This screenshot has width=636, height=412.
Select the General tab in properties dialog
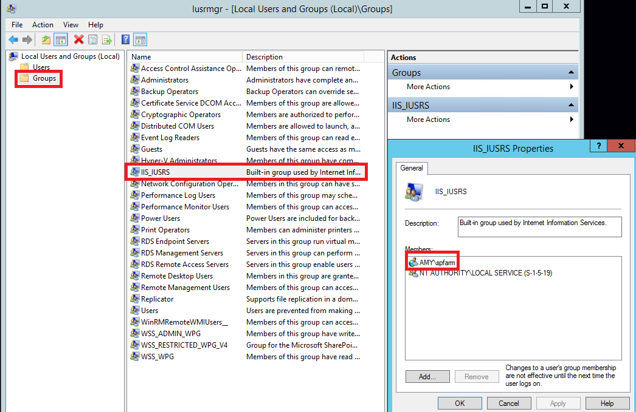(411, 168)
